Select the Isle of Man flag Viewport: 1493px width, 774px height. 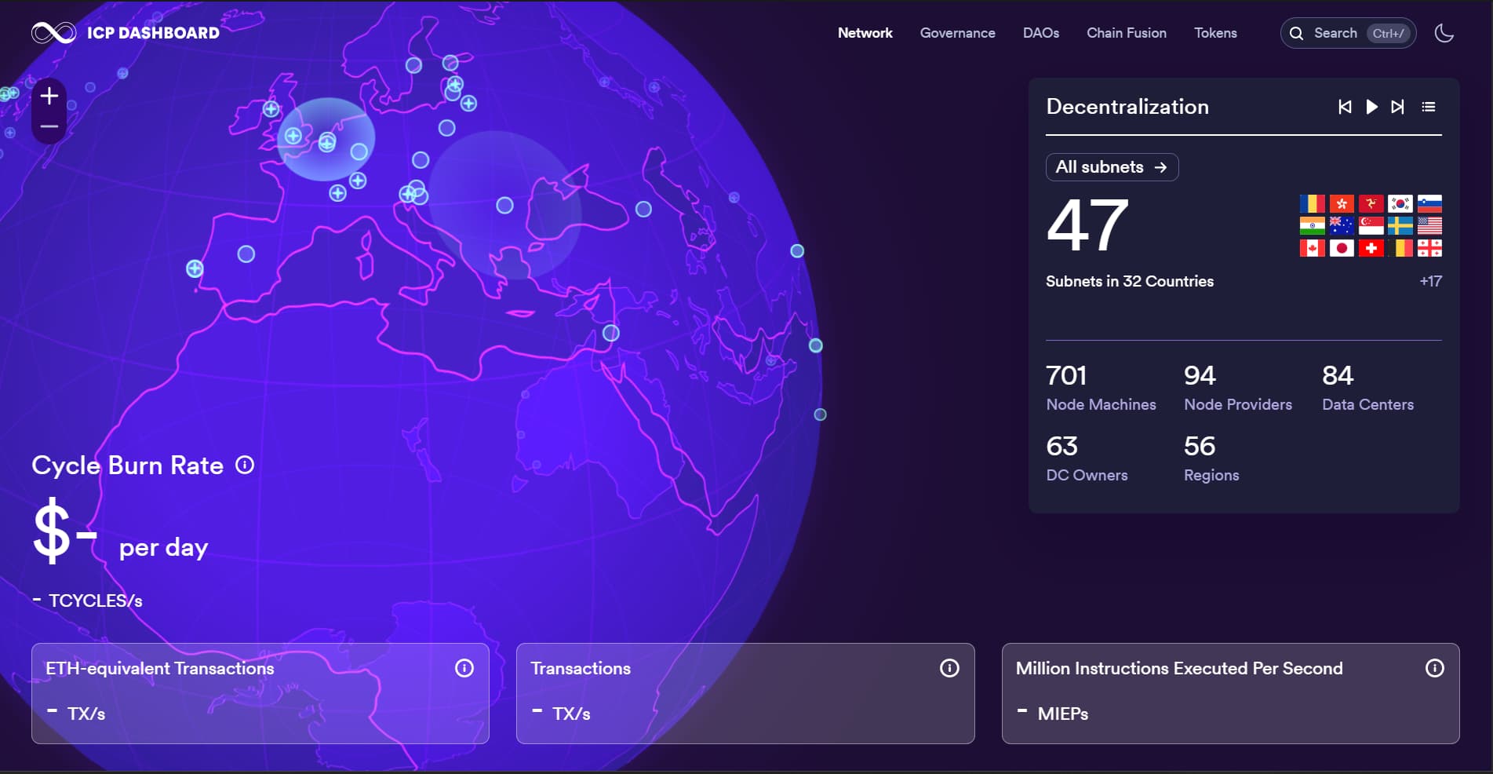[1371, 204]
